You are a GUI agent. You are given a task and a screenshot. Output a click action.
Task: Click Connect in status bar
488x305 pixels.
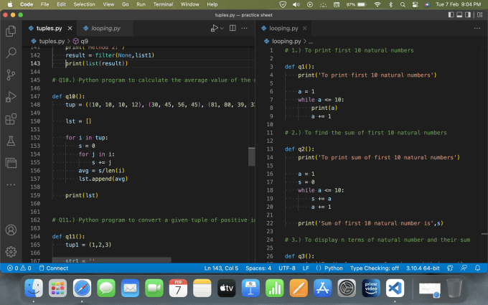(54, 268)
